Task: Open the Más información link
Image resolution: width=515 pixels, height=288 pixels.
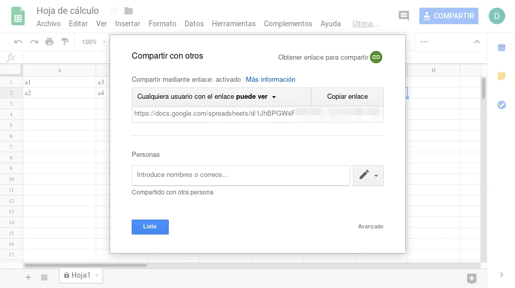Action: pos(271,80)
